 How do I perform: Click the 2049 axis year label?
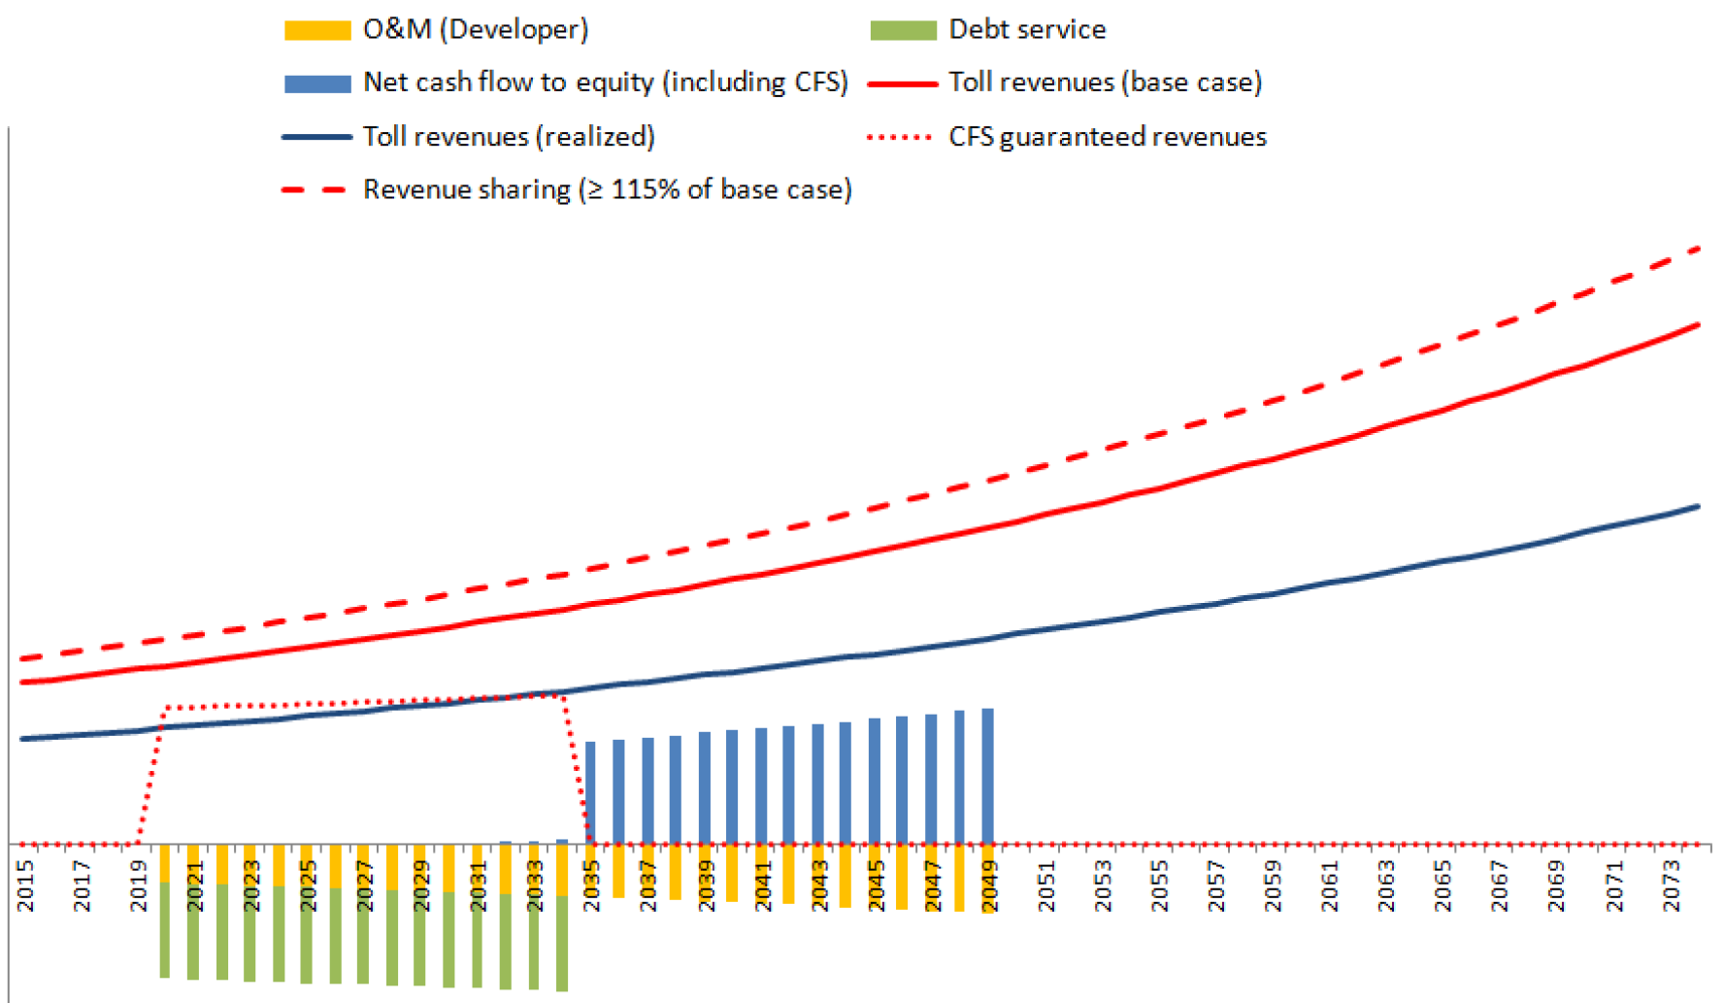click(989, 886)
